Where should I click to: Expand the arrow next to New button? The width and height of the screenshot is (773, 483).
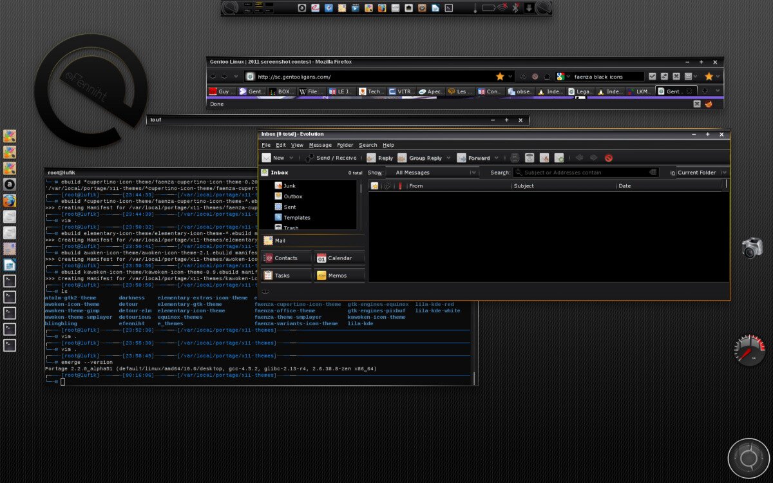coord(291,158)
